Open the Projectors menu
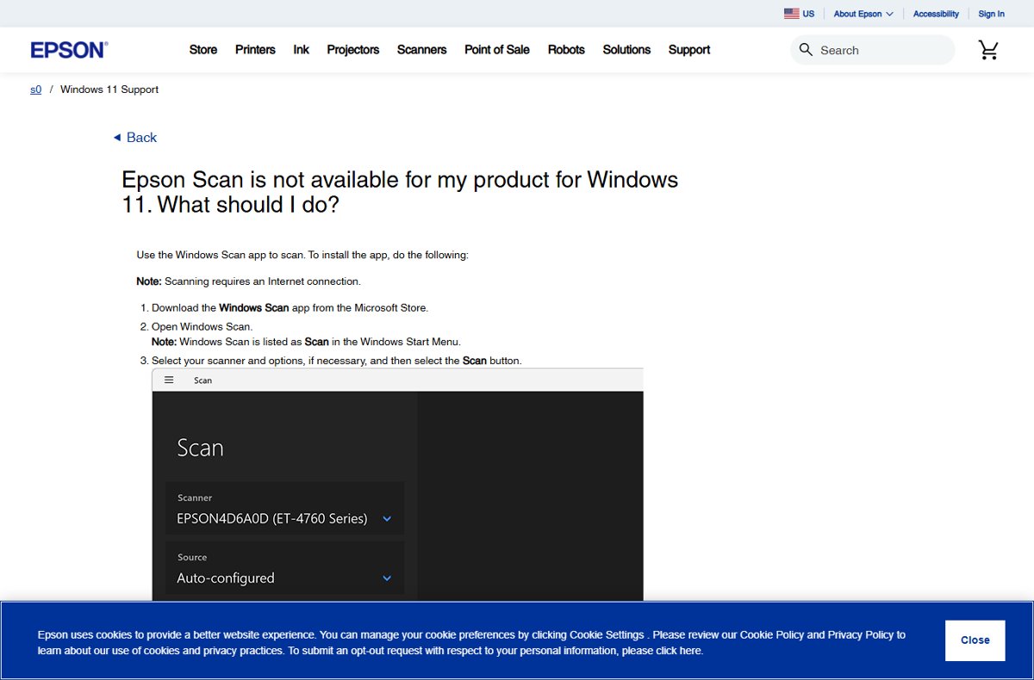This screenshot has width=1034, height=680. click(x=353, y=50)
